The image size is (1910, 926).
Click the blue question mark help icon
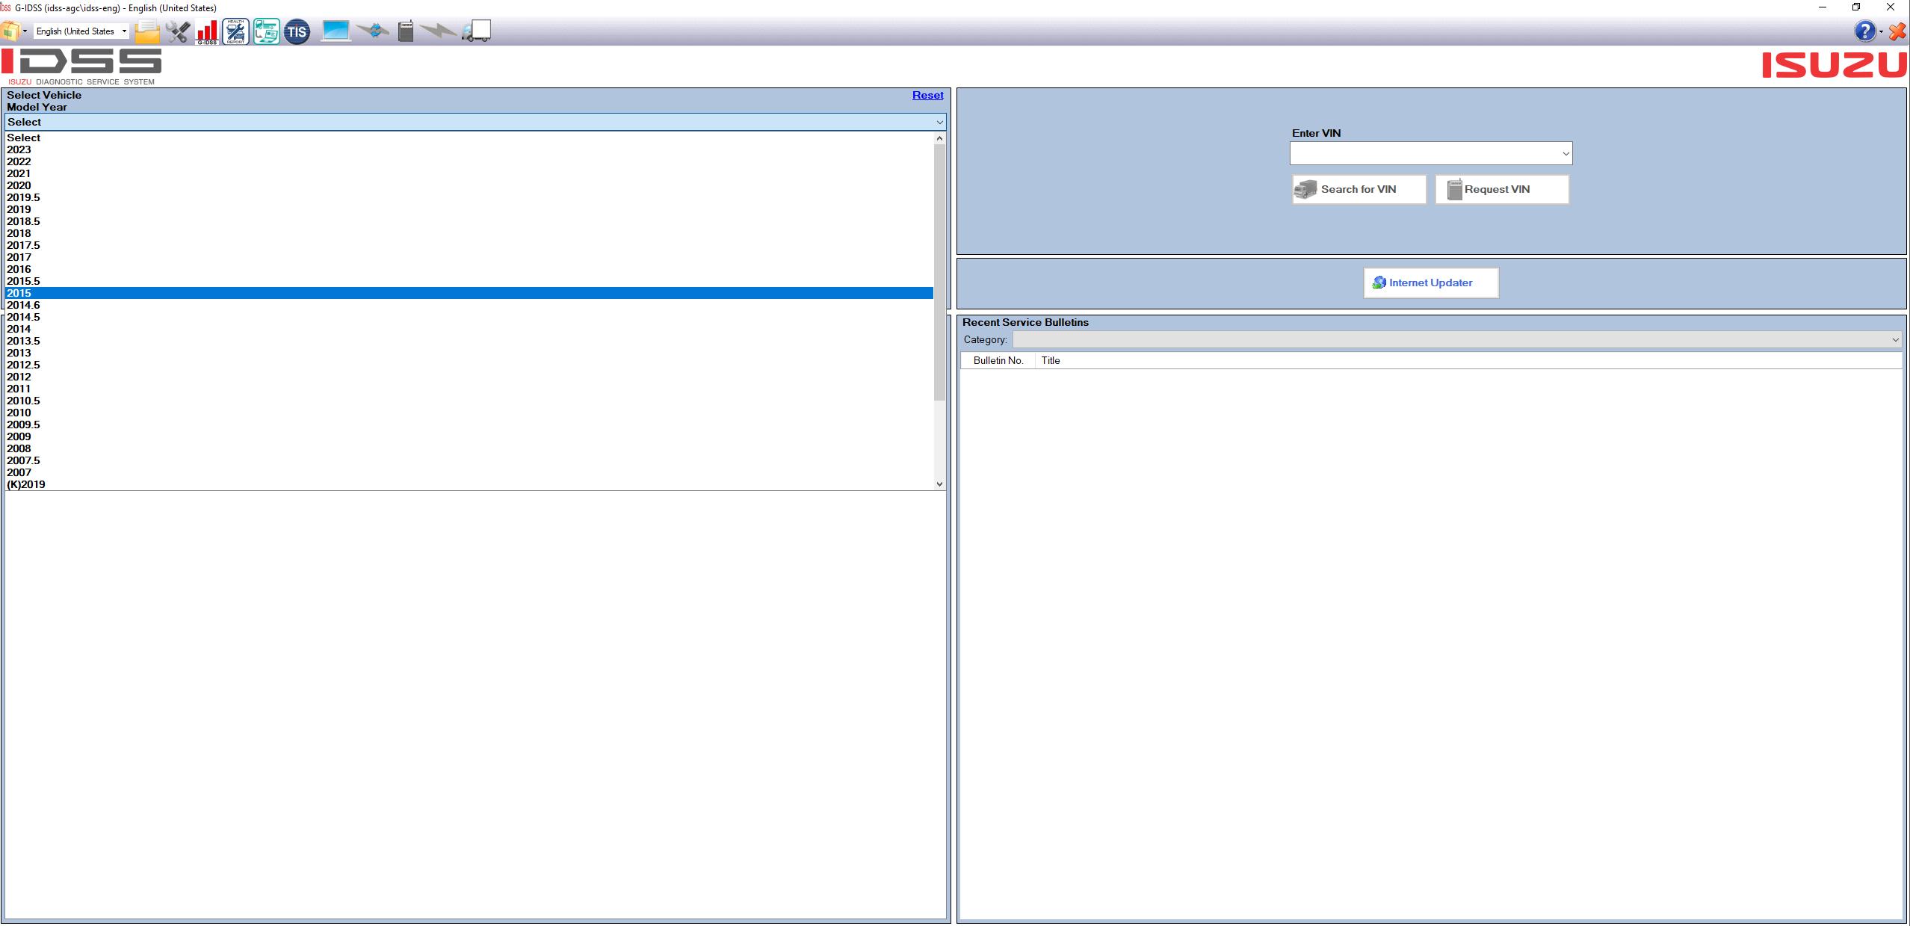click(1864, 31)
